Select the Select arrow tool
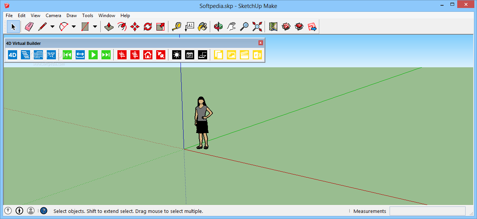The width and height of the screenshot is (477, 219). pyautogui.click(x=13, y=27)
